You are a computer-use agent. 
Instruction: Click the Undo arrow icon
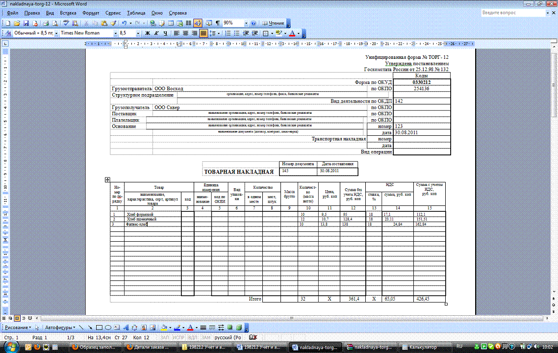(125, 23)
